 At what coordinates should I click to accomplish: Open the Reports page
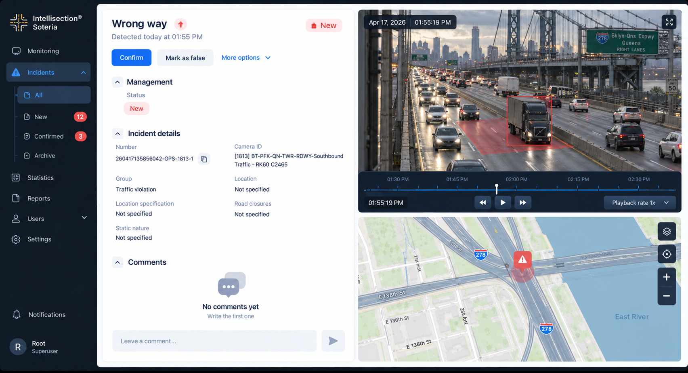[x=31, y=198]
